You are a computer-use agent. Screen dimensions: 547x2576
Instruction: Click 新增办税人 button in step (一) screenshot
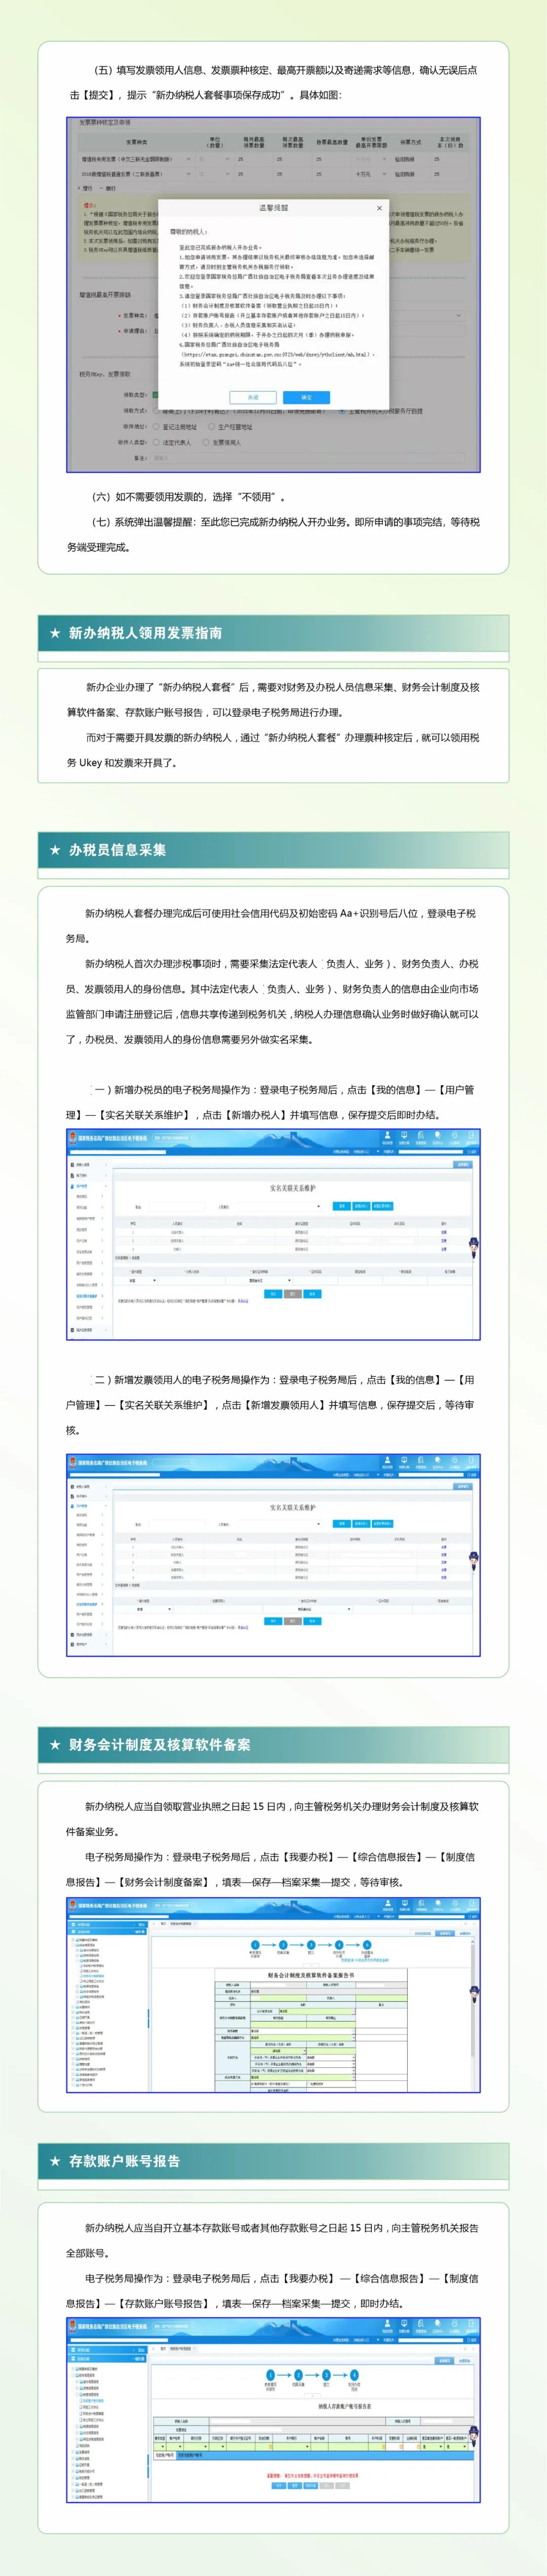pyautogui.click(x=361, y=1206)
